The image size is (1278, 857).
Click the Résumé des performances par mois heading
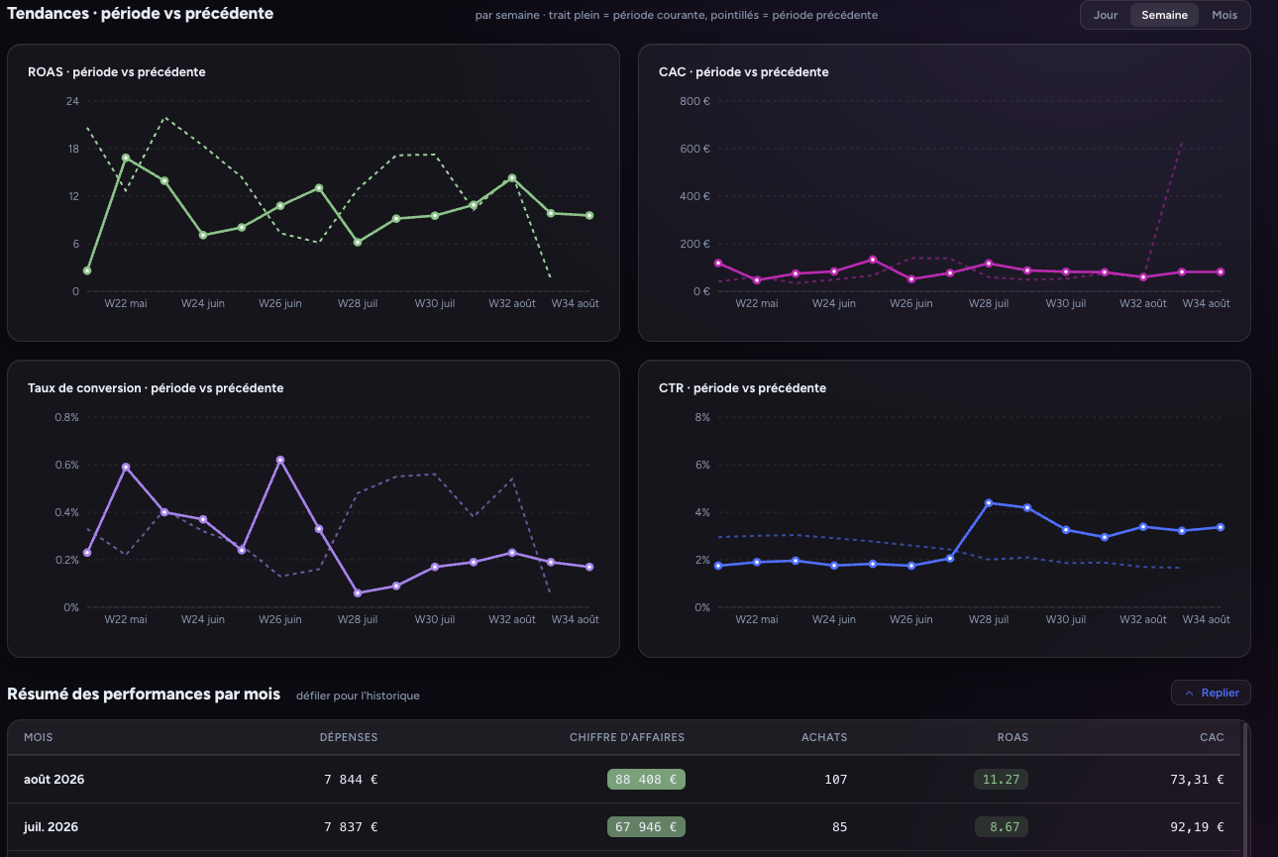tap(144, 695)
